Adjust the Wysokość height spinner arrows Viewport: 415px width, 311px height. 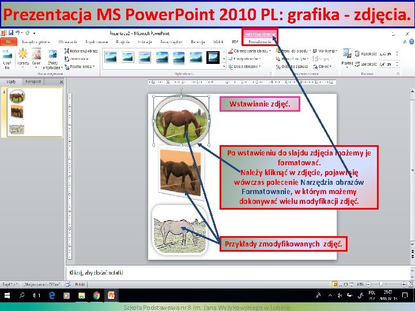(397, 54)
